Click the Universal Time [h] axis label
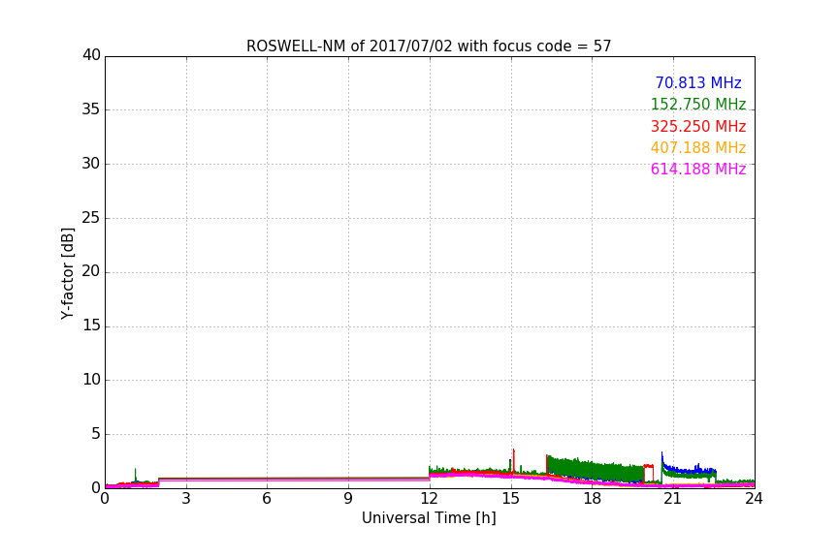Viewport: 838px width, 558px height. [x=429, y=518]
